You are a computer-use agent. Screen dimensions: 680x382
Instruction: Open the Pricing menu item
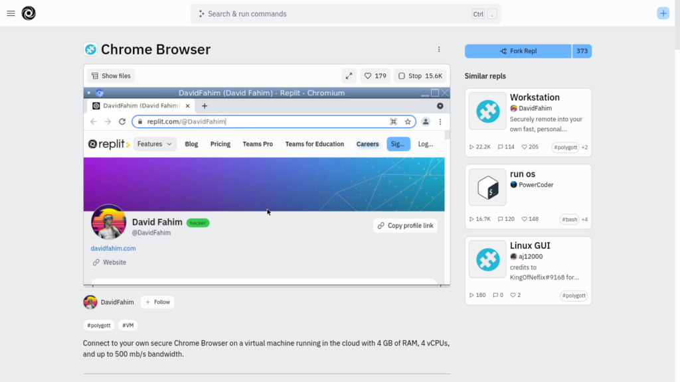tap(220, 144)
